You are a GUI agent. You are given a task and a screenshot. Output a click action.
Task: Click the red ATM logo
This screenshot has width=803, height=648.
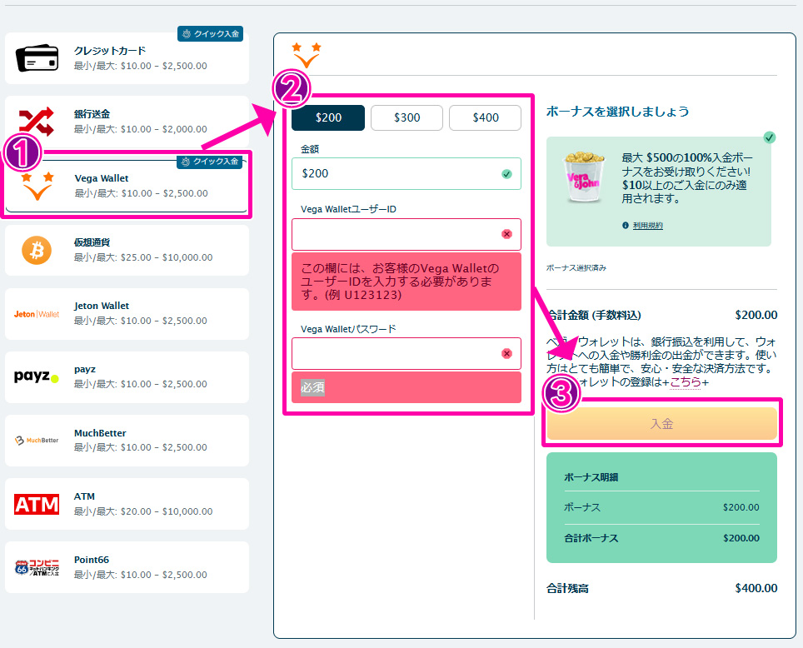click(37, 505)
